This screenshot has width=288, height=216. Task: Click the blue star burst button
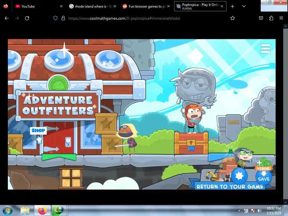239,176
